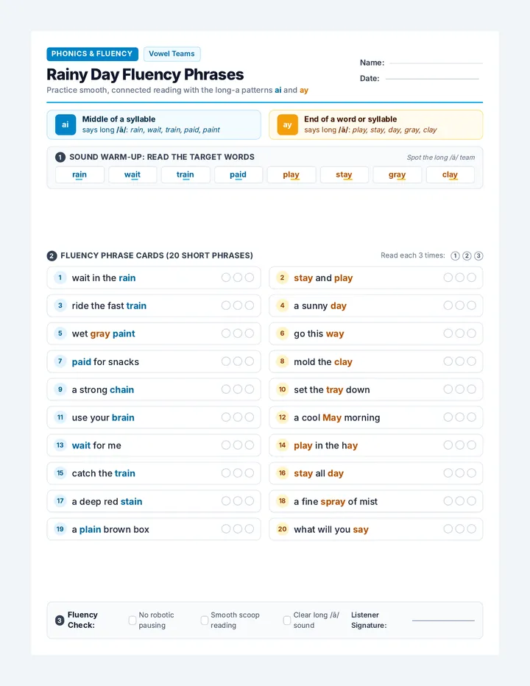Mark last circle for 'stay and play'
530x686 pixels.
coord(471,277)
